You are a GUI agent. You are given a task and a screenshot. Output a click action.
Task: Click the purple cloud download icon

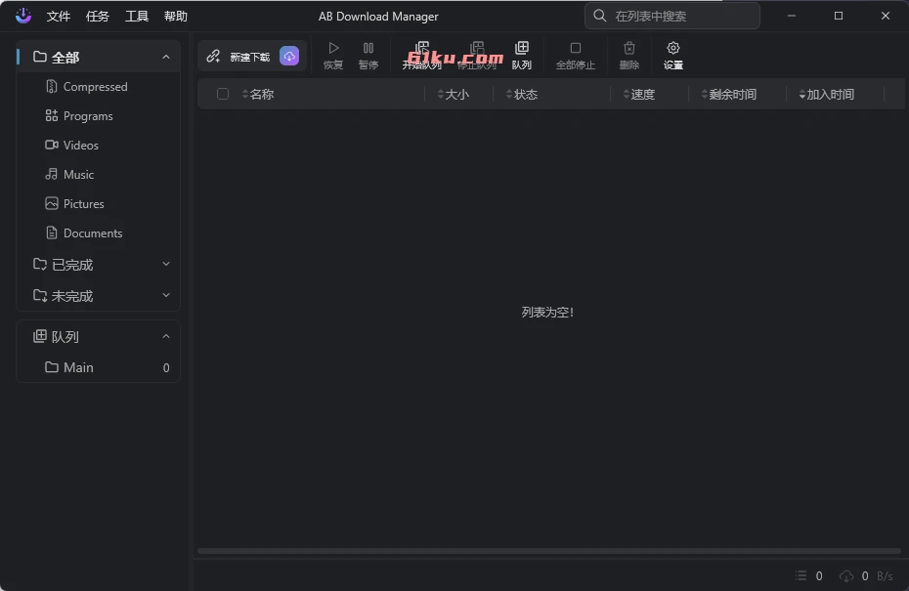(289, 57)
